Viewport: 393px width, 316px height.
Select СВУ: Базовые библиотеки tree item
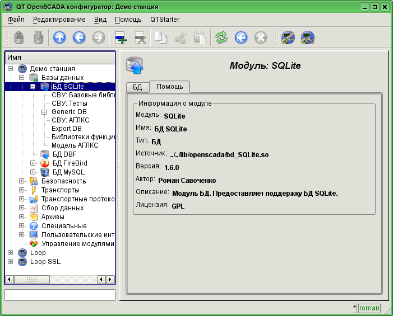83,95
